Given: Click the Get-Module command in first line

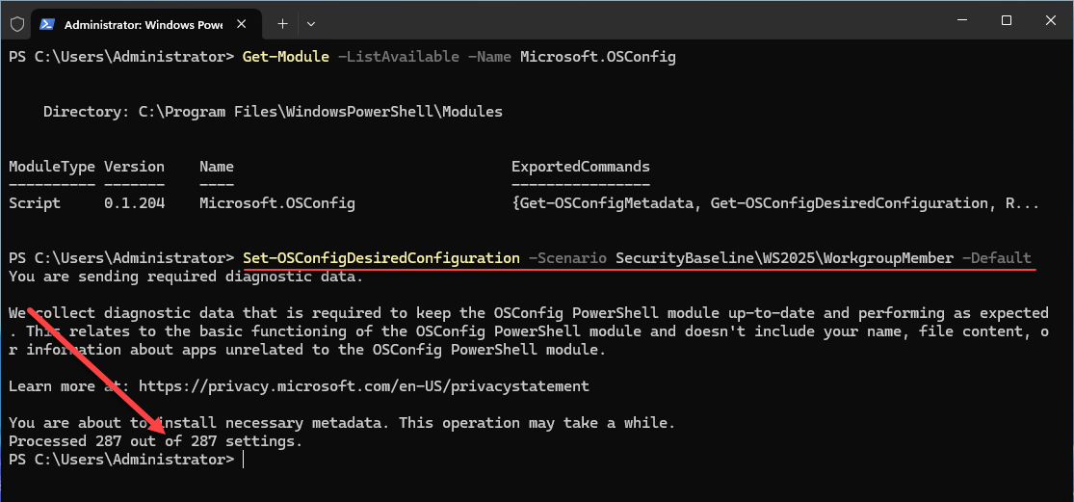Looking at the screenshot, I should (285, 57).
